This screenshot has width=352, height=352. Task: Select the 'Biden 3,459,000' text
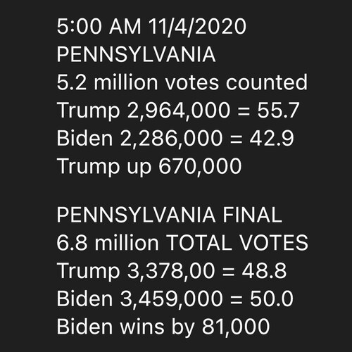click(139, 299)
